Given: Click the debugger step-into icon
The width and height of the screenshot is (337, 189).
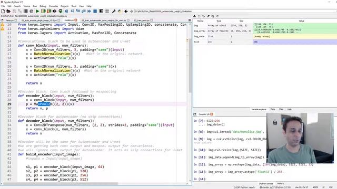Looking at the screenshot, I should coord(78,11).
